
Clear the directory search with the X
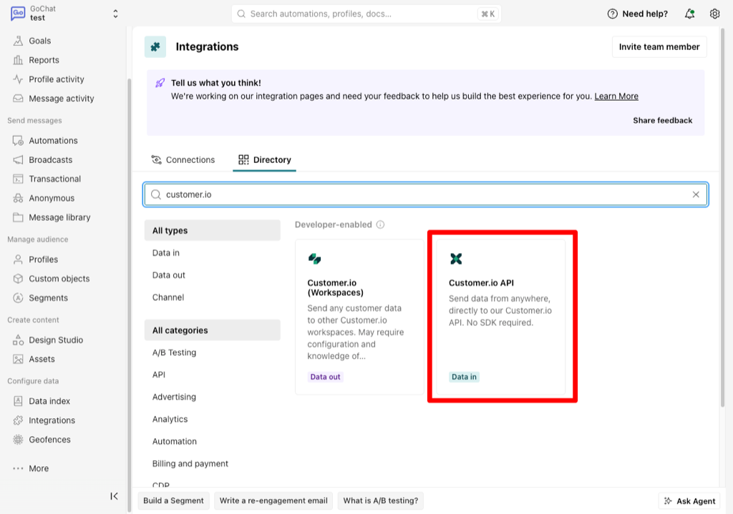(696, 194)
